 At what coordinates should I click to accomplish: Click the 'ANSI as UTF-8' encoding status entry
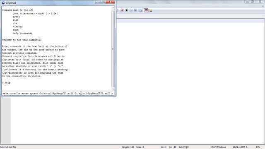[240, 147]
